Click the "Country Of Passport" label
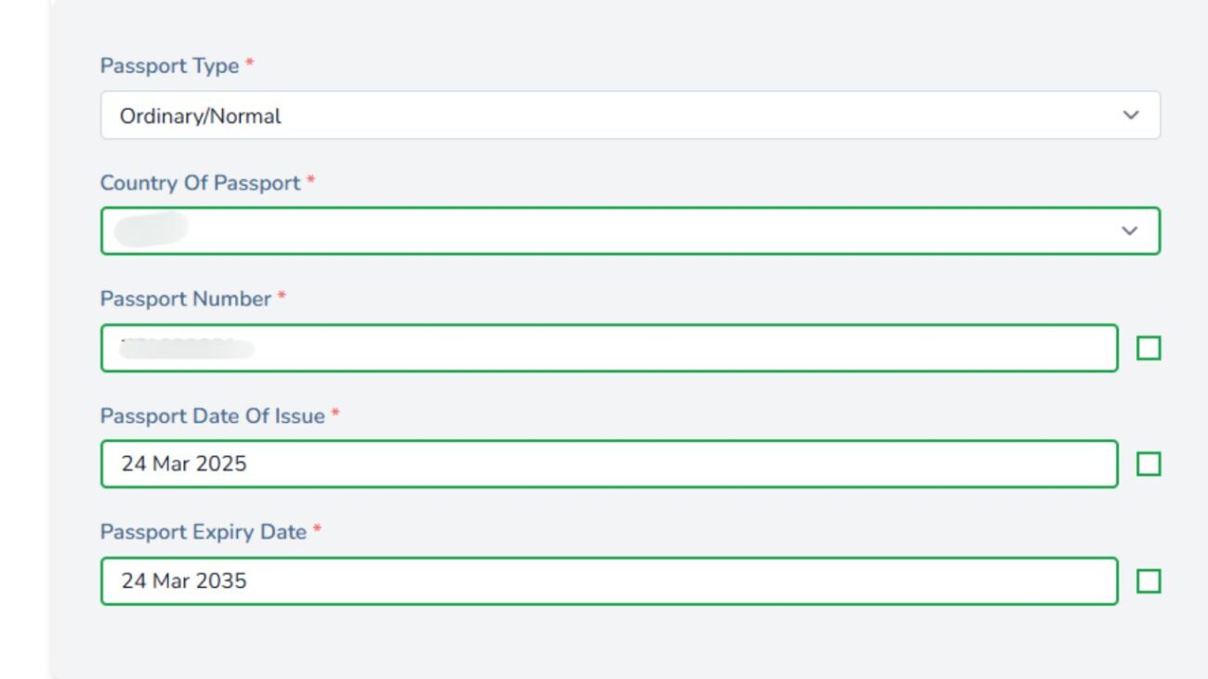Screen dimensions: 1208x679 coord(200,183)
